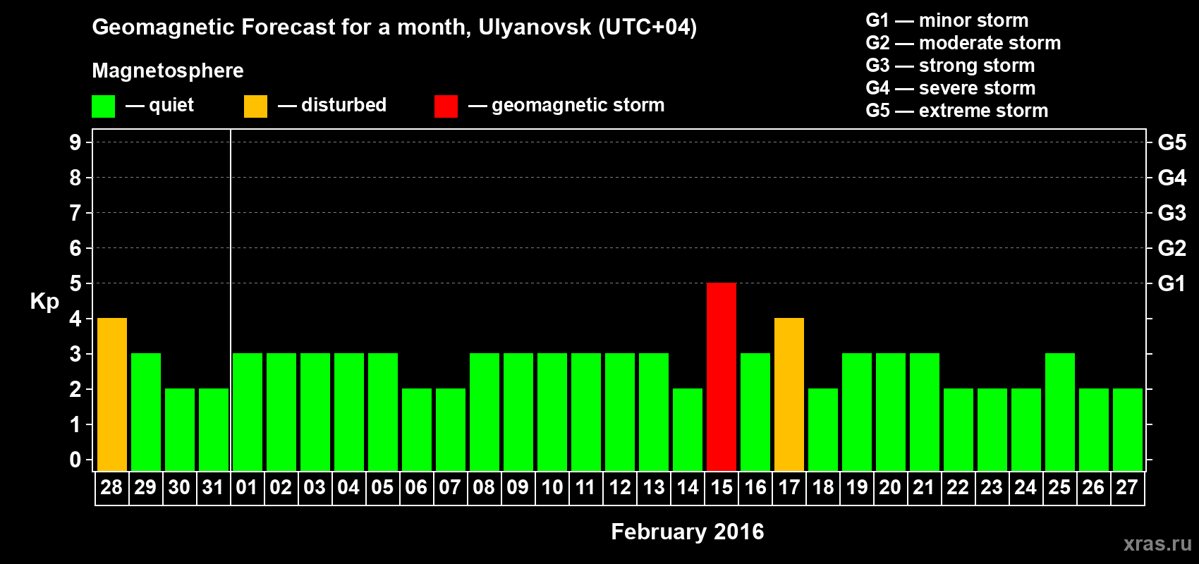The width and height of the screenshot is (1199, 564).
Task: Click the orange disturbed legend swatch
Action: 255,106
